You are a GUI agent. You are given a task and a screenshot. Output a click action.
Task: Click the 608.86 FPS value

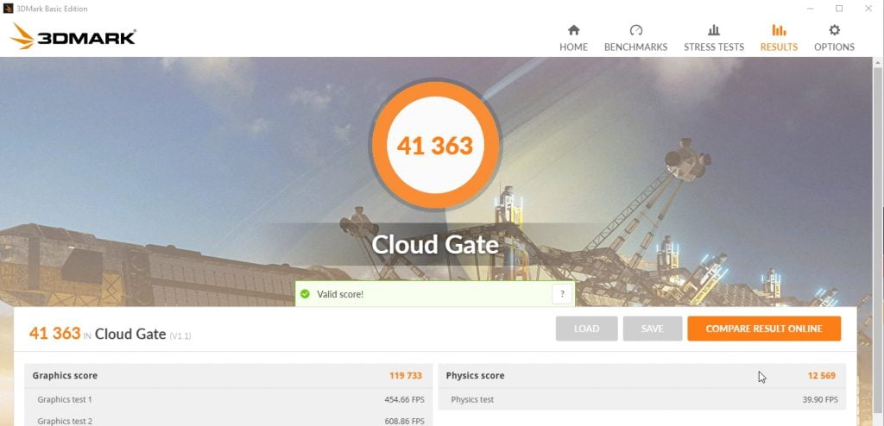click(404, 421)
